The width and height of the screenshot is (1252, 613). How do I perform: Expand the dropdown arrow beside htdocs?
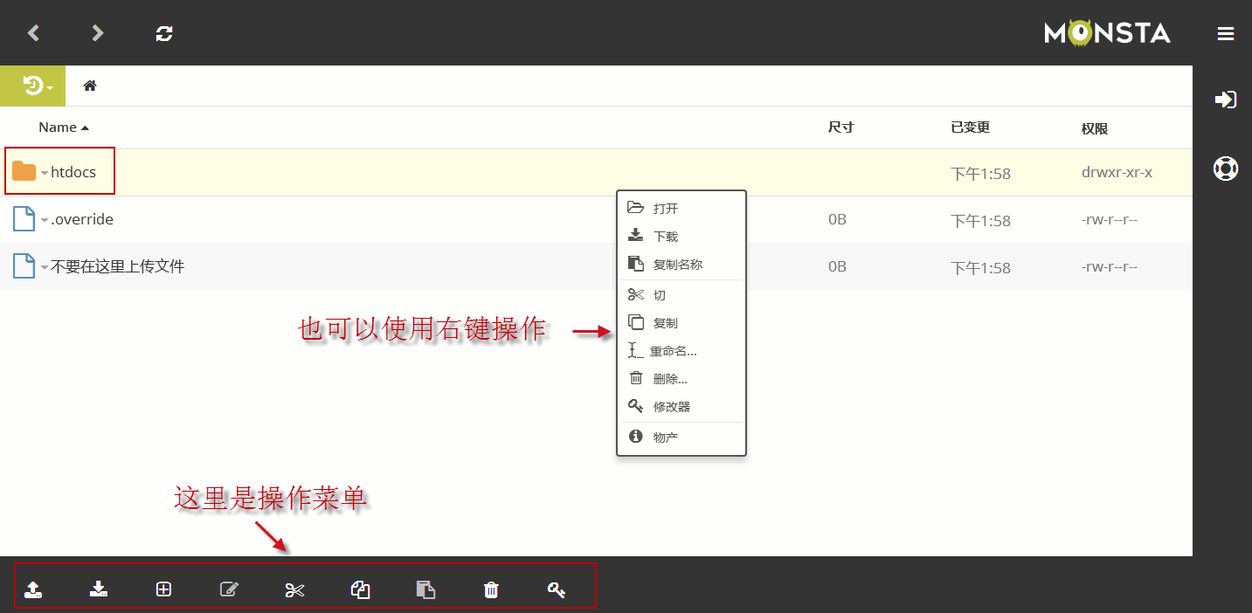(x=45, y=173)
